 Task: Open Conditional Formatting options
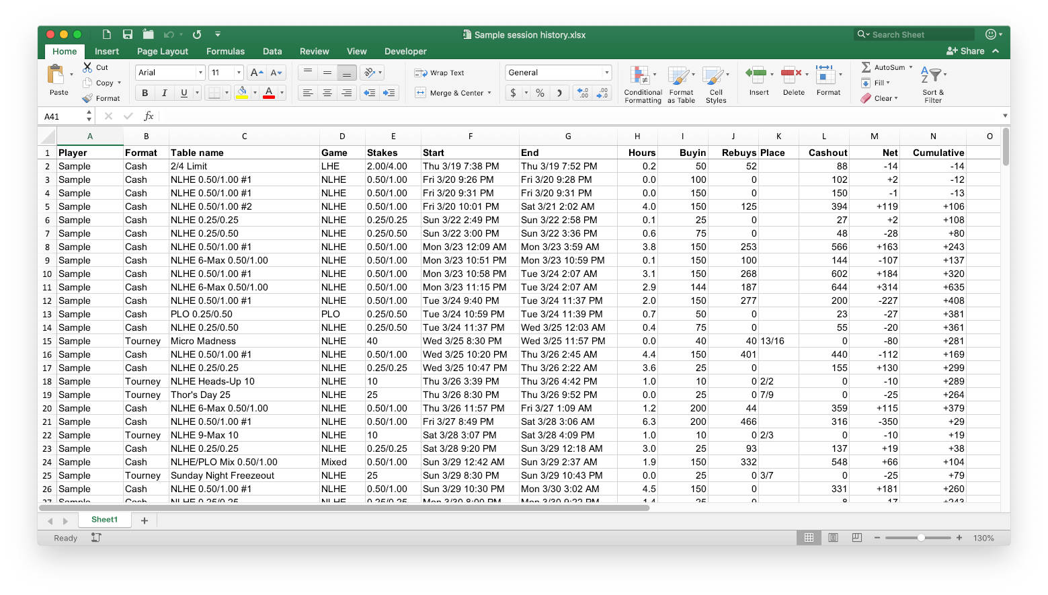pyautogui.click(x=642, y=83)
